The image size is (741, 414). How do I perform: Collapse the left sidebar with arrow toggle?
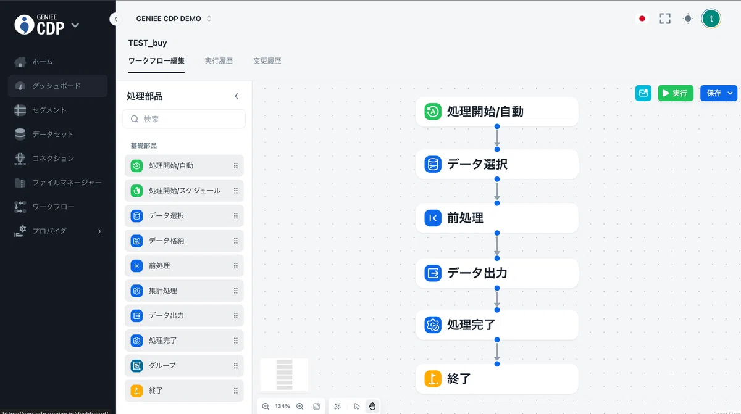pos(116,19)
